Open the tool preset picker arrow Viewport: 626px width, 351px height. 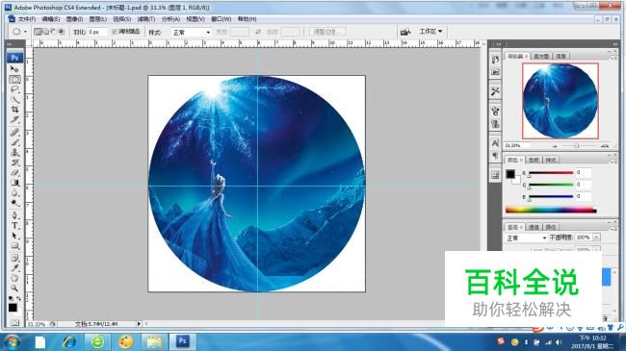coord(26,32)
